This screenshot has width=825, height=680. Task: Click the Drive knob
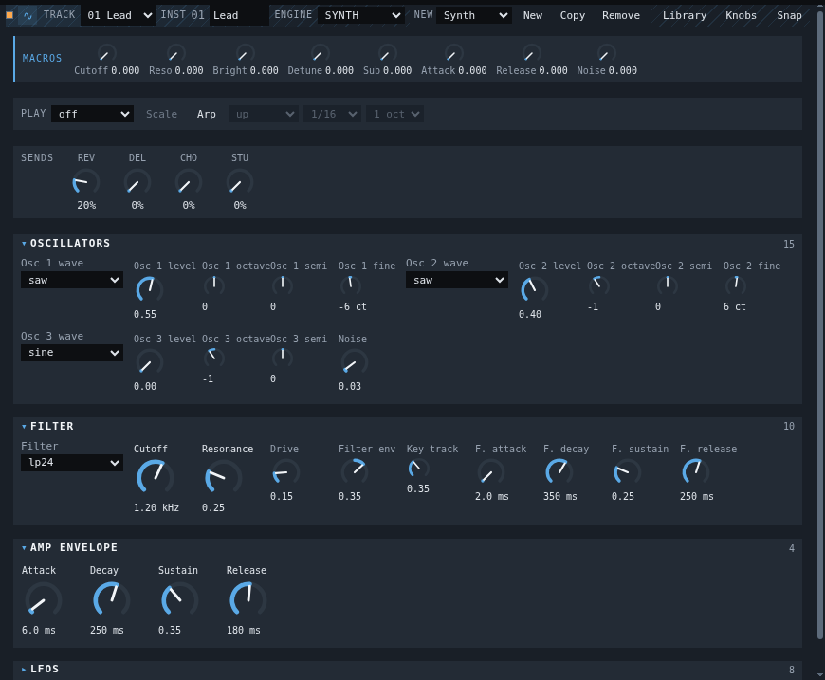point(285,472)
